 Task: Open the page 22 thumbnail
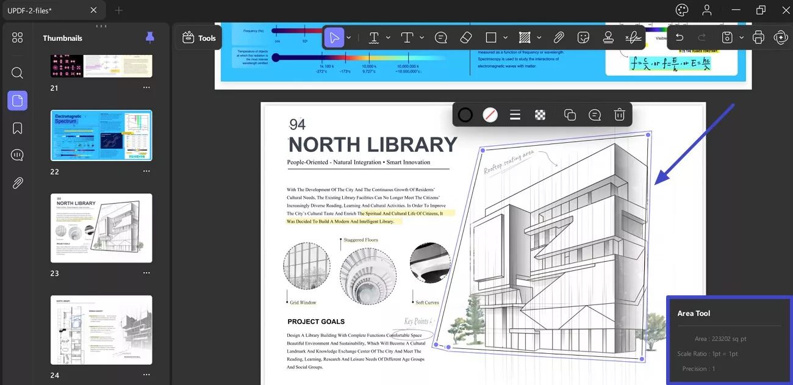(101, 135)
